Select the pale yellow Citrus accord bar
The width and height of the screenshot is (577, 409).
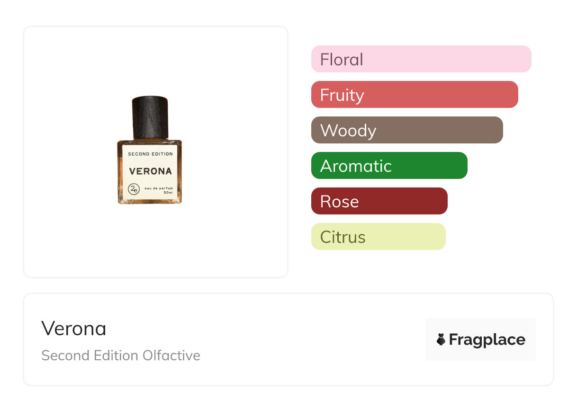(378, 237)
